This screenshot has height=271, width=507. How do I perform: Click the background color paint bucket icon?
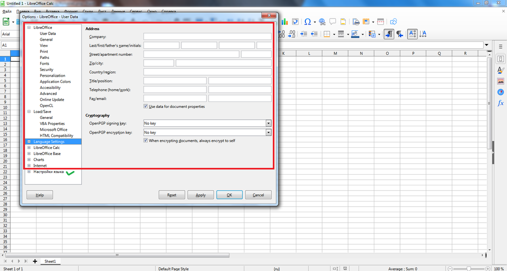[355, 34]
